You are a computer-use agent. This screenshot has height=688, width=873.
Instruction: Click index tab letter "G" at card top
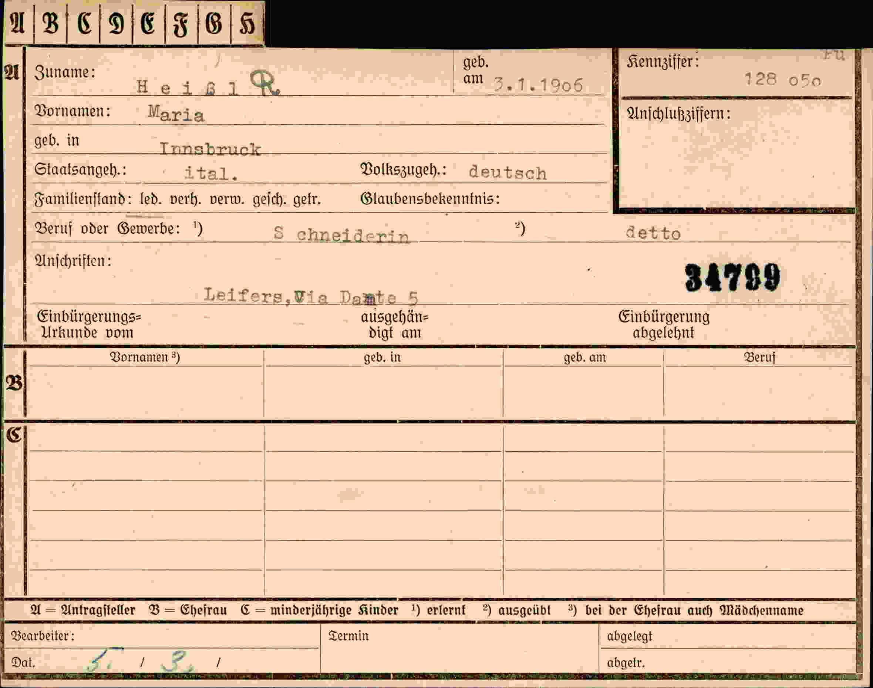tap(213, 22)
